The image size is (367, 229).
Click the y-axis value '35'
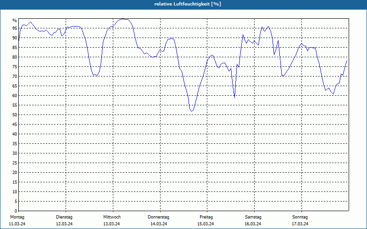point(15,144)
